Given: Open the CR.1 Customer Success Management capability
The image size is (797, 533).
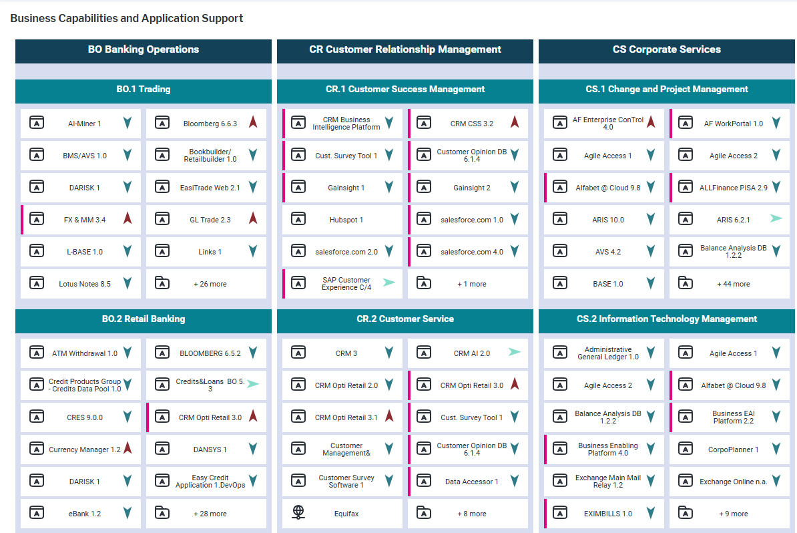Looking at the screenshot, I should (x=405, y=90).
